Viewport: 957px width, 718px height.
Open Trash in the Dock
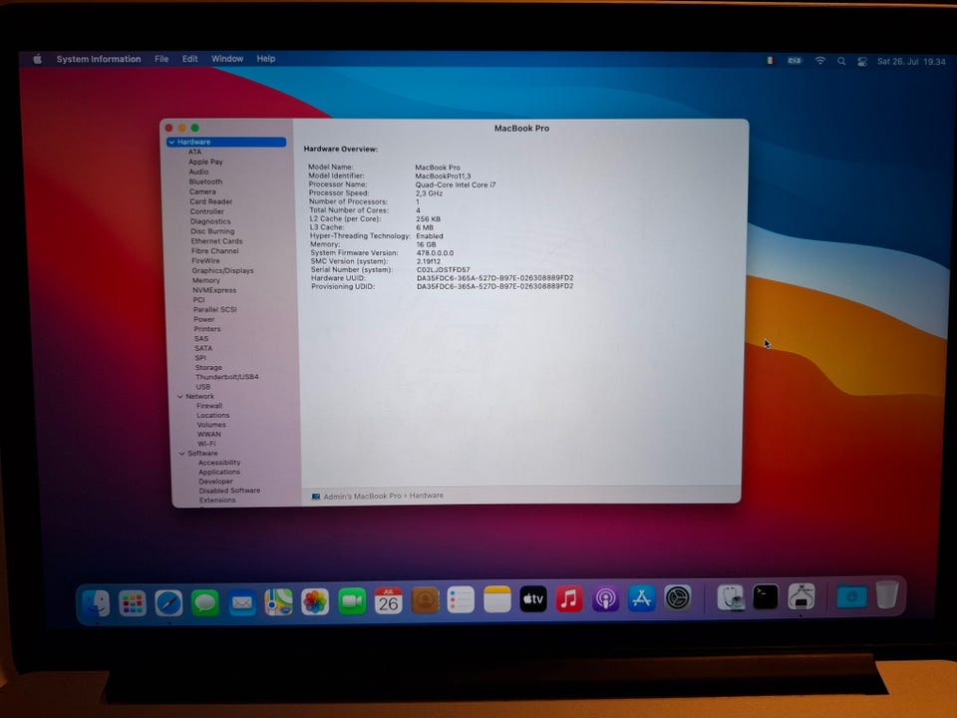coord(887,594)
